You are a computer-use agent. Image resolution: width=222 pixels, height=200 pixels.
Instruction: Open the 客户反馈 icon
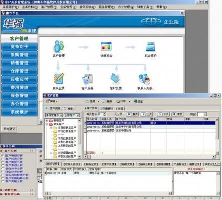point(116,78)
